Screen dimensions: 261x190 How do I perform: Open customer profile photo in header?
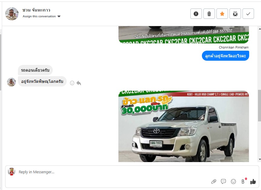pyautogui.click(x=12, y=14)
